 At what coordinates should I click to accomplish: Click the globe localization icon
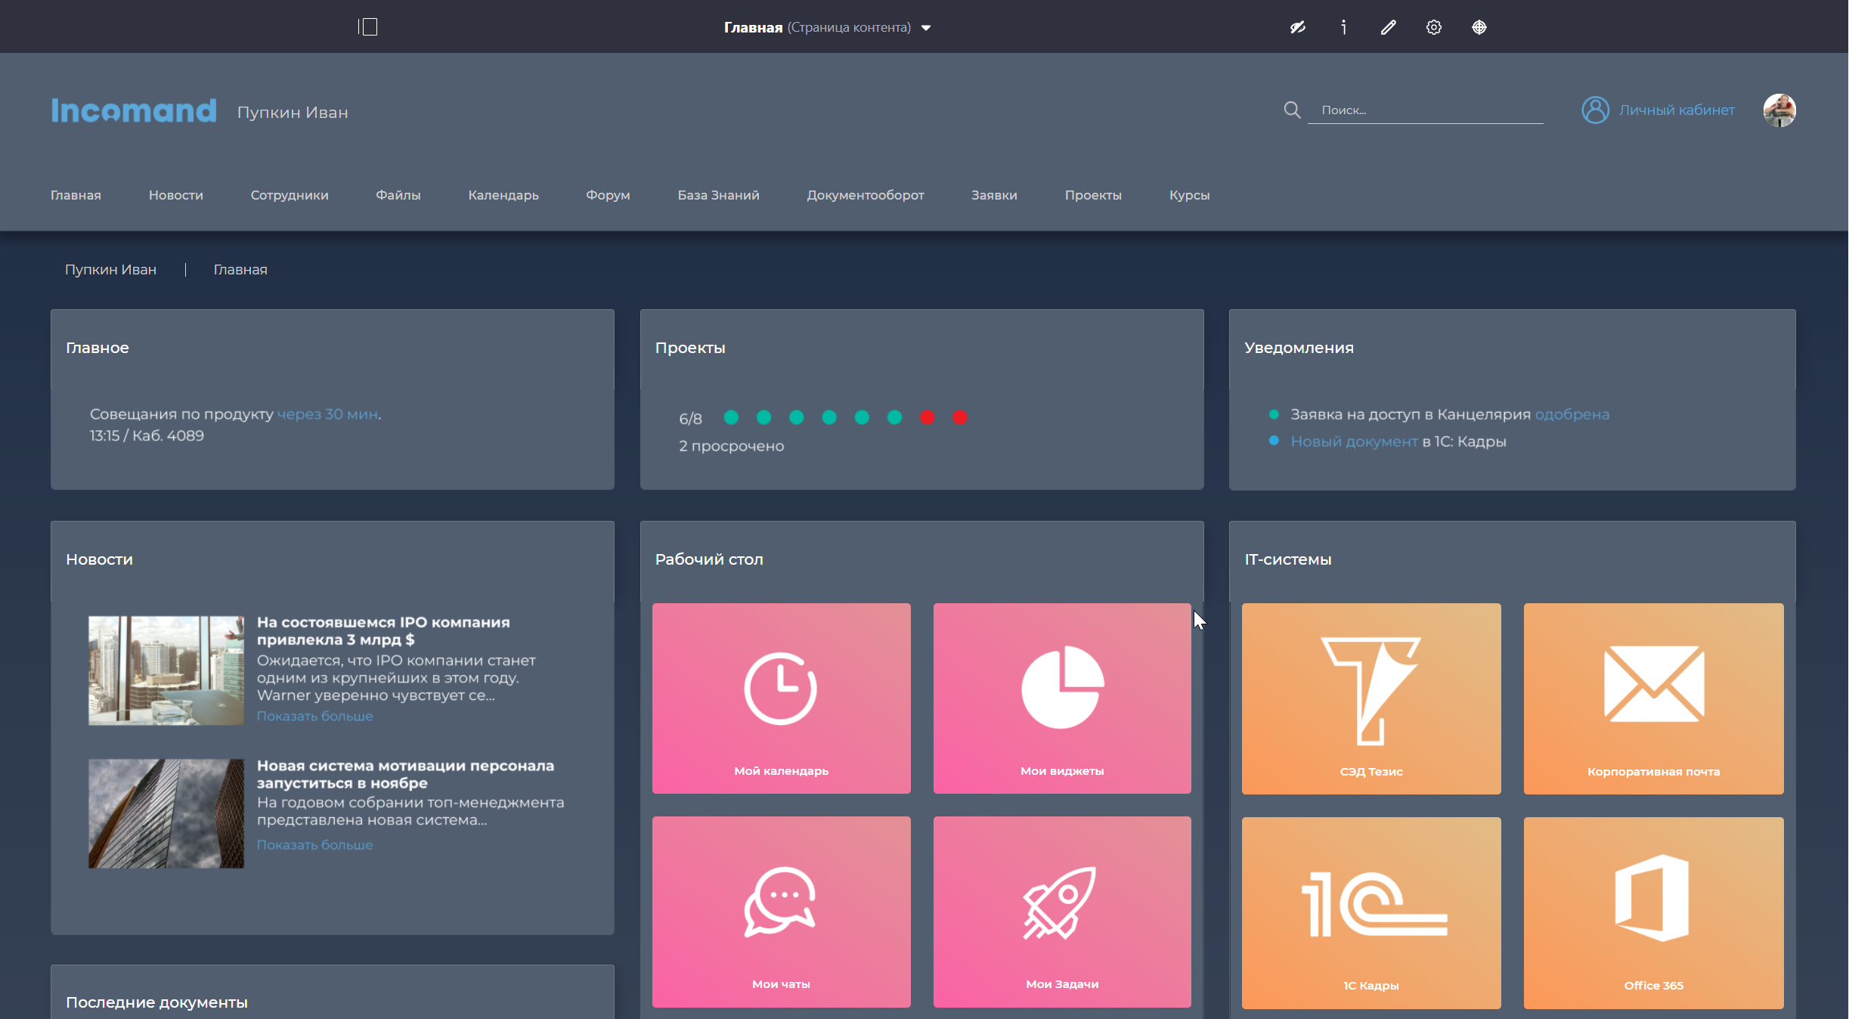pos(1479,27)
